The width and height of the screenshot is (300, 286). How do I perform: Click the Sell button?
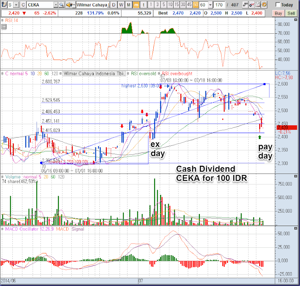tap(291, 13)
